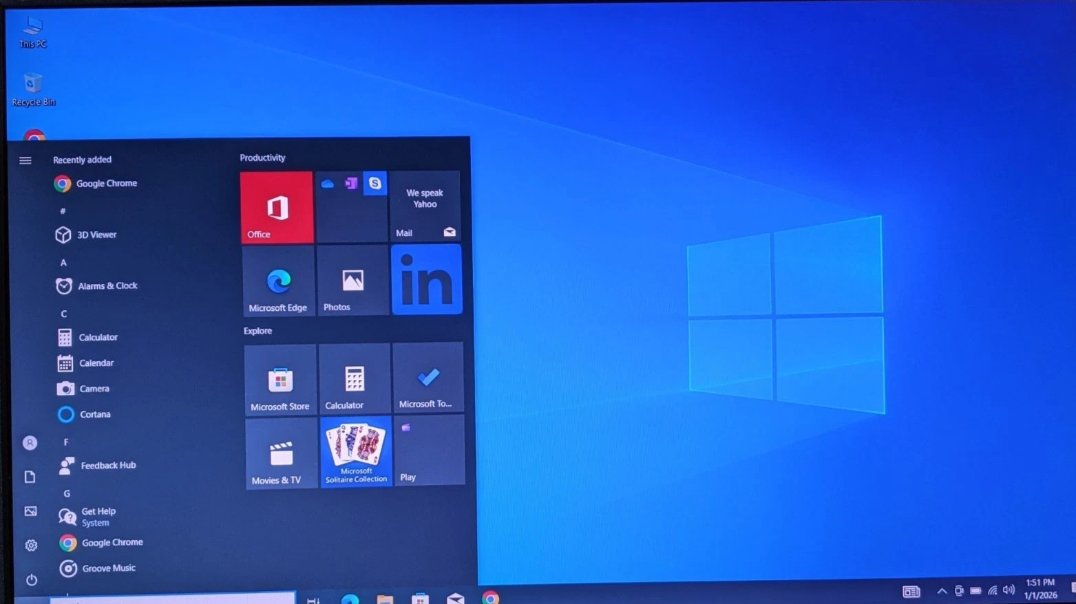Open Calendar in the app list

coord(86,363)
